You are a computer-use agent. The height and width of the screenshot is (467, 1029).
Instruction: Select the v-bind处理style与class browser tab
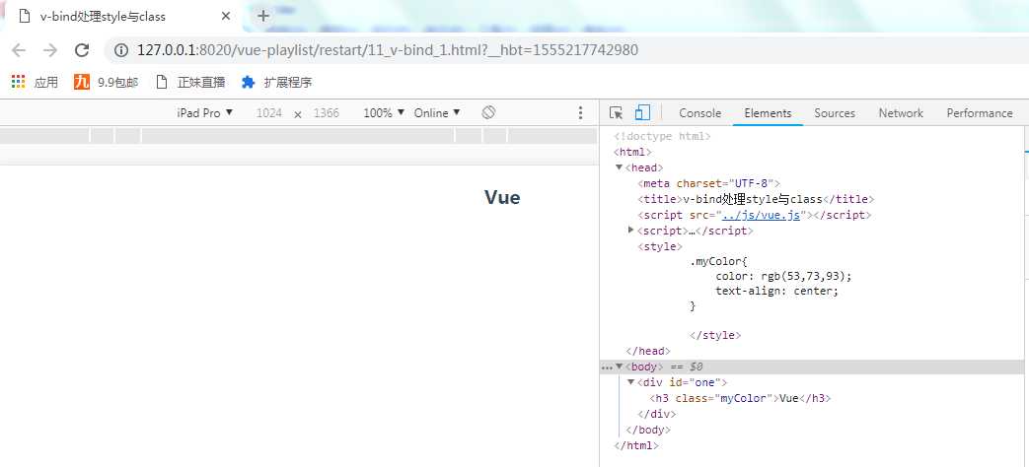point(122,17)
